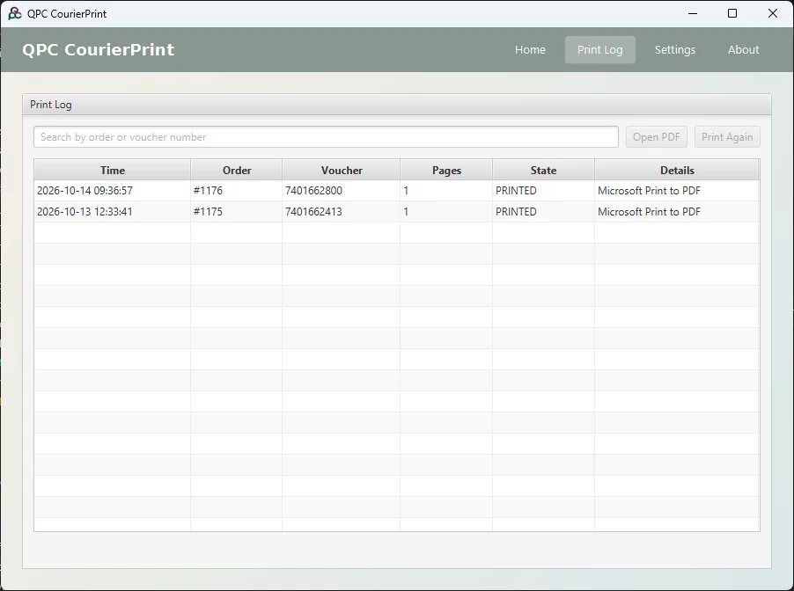The height and width of the screenshot is (591, 794).
Task: Focus the order or voucher search field
Action: tap(326, 137)
